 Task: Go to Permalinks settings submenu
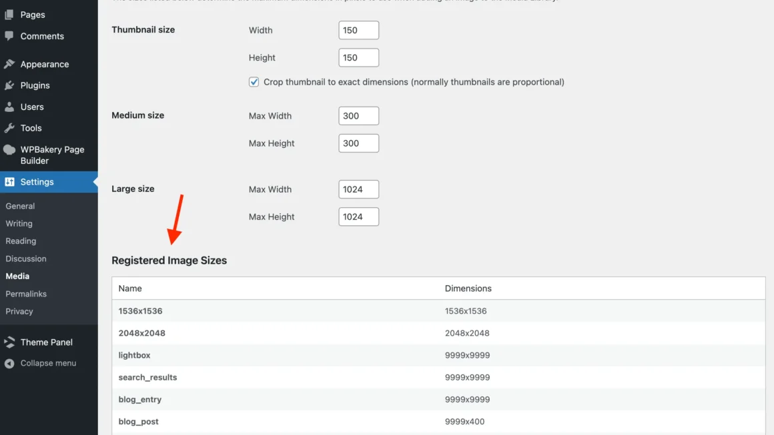click(x=25, y=294)
